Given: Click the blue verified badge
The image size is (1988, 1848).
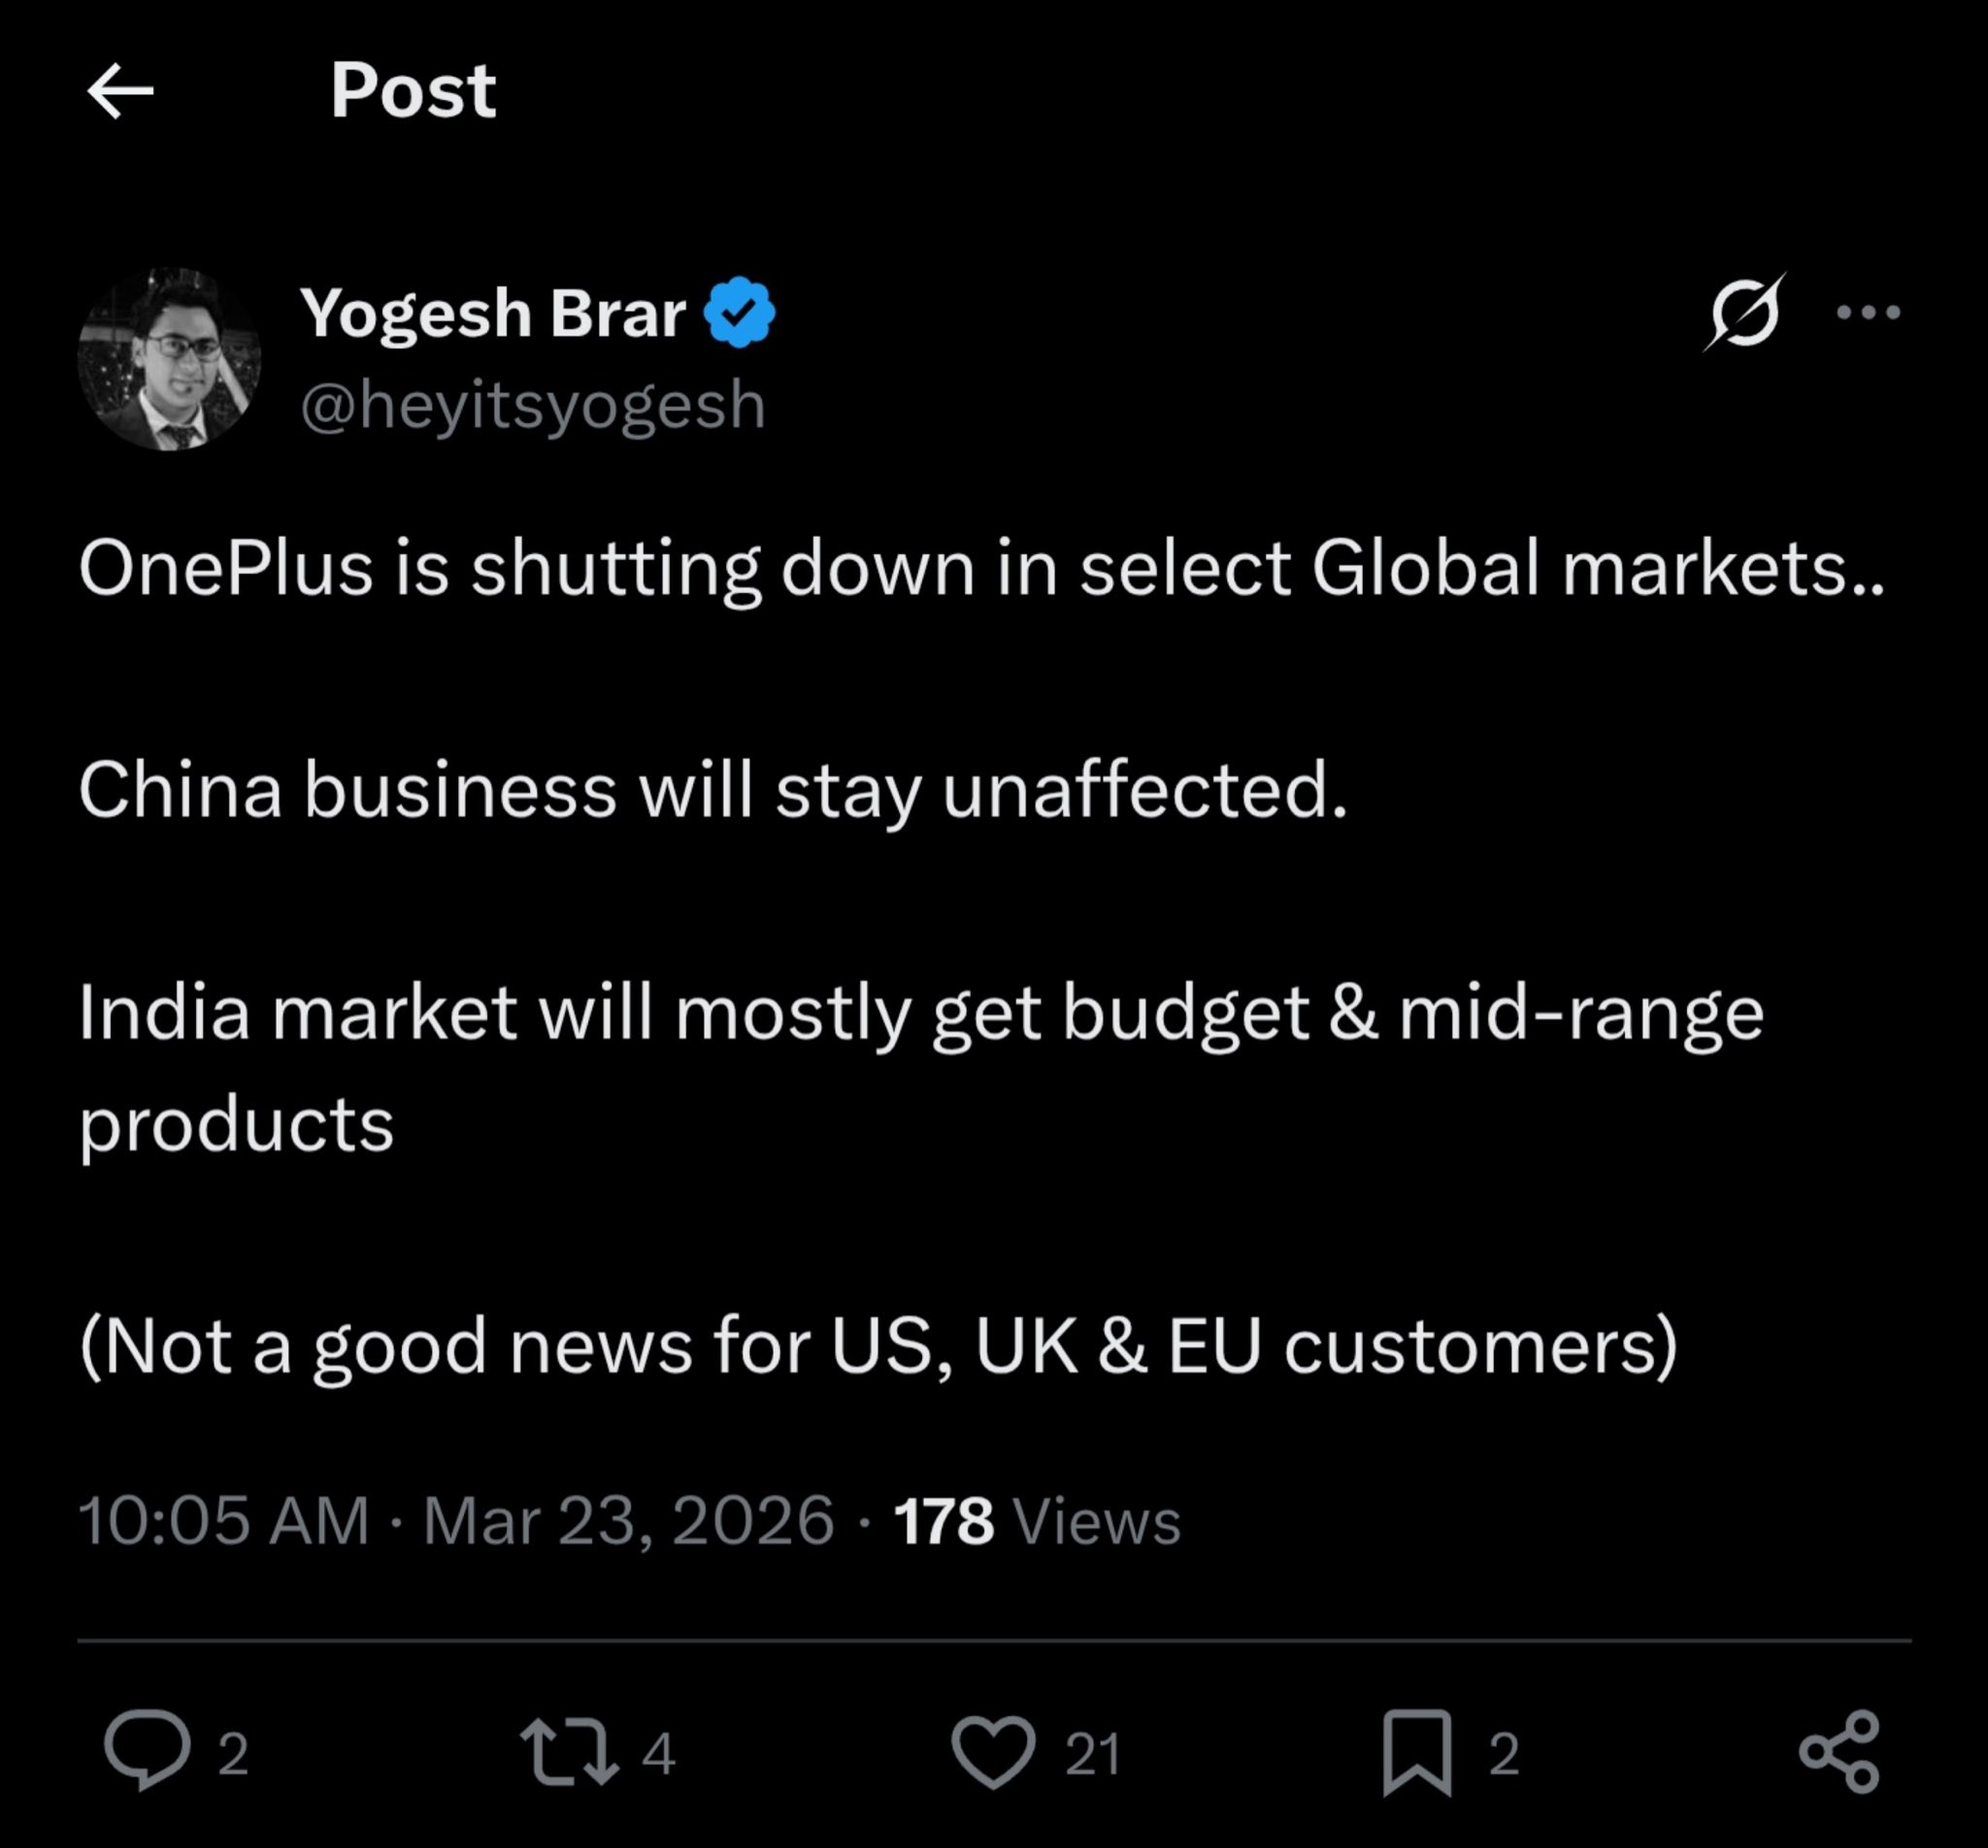Looking at the screenshot, I should point(739,313).
